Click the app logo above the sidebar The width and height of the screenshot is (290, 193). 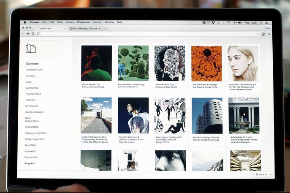pos(30,49)
